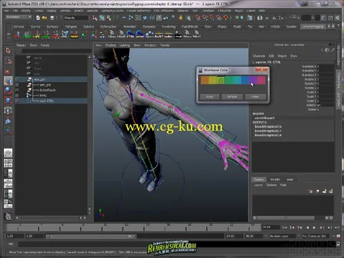Pick the purple wireframe color swatch
The height and width of the screenshot is (258, 344).
(253, 80)
